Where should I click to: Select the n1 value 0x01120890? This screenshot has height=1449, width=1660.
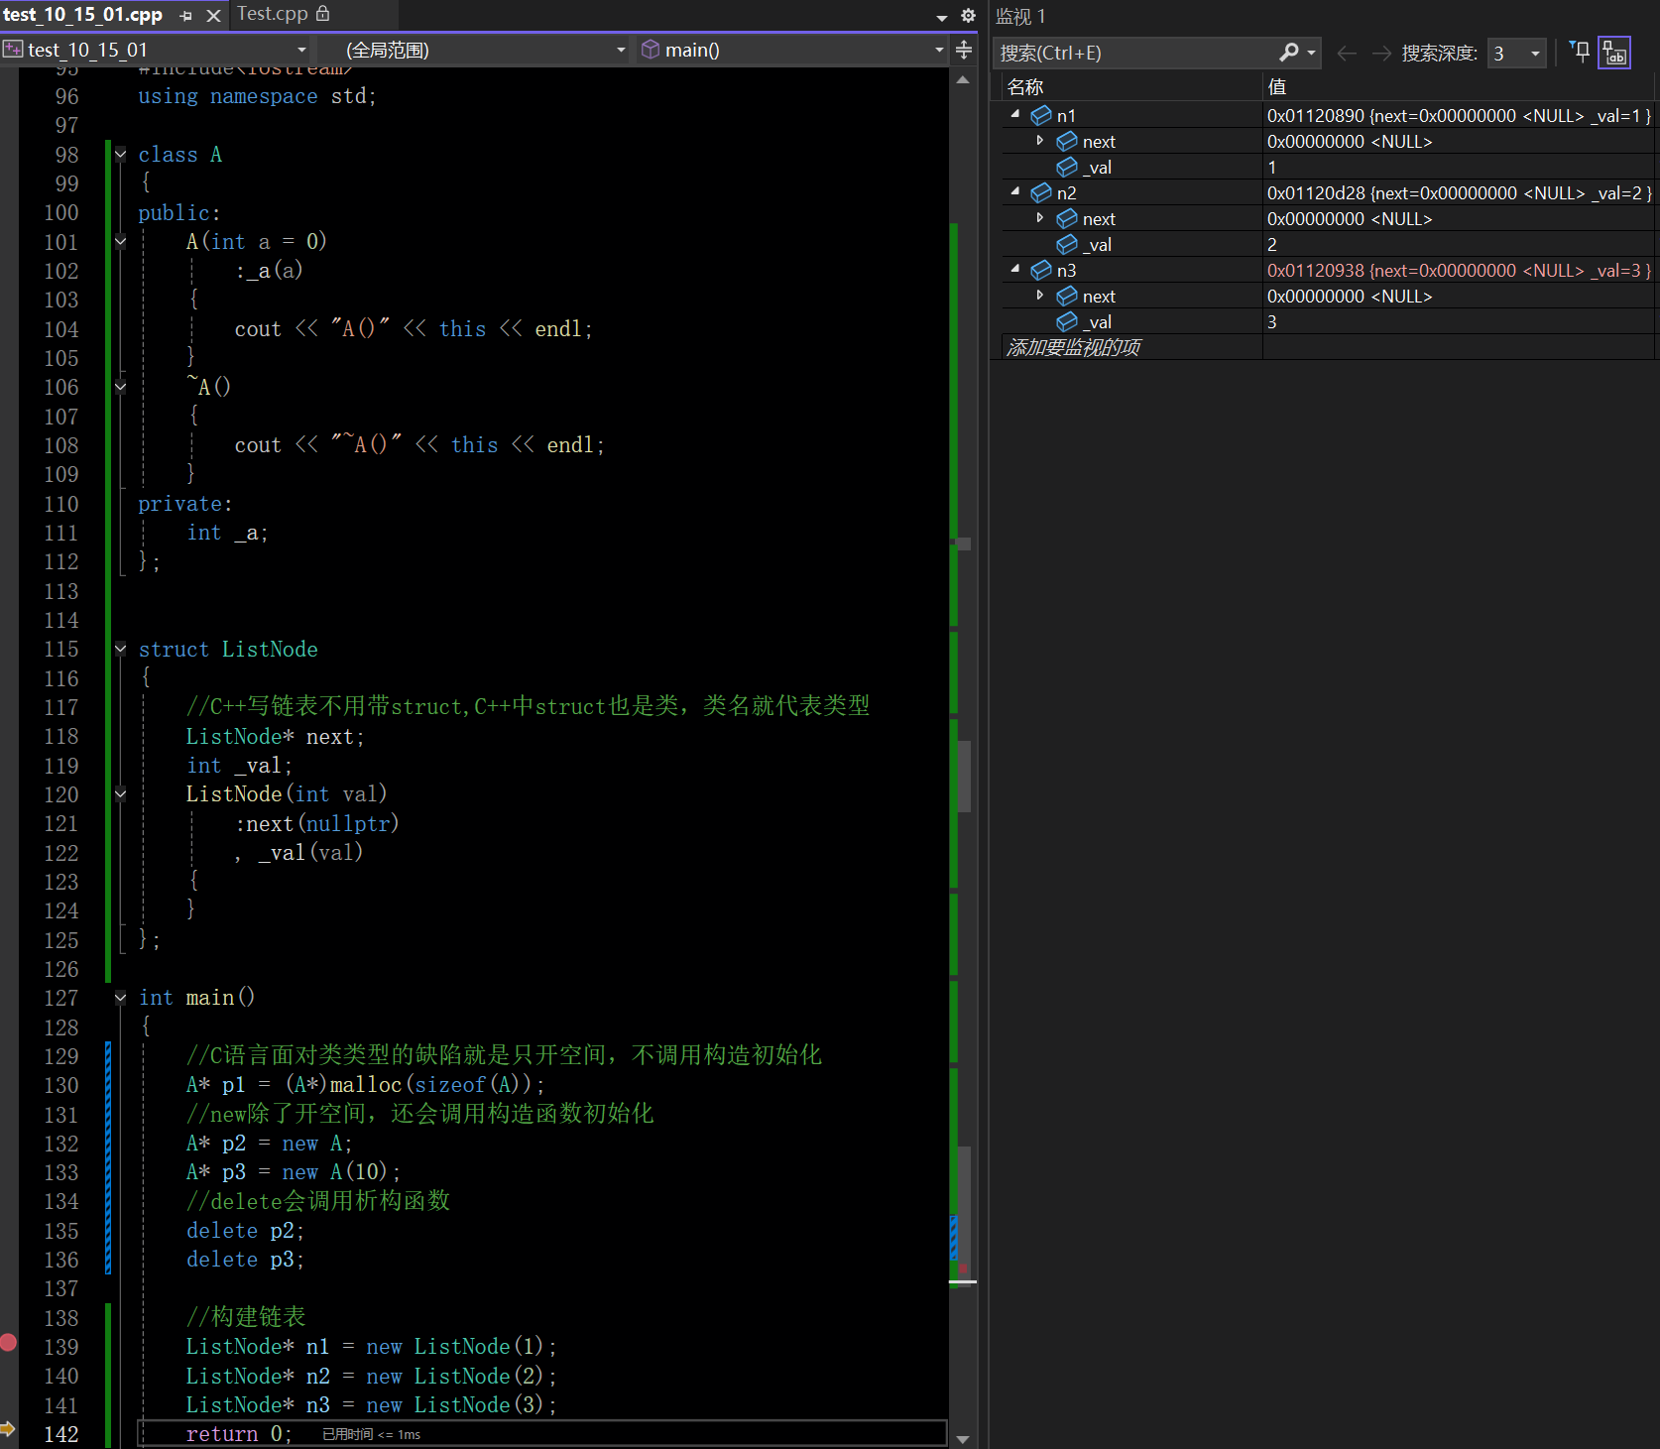[x=1316, y=116]
